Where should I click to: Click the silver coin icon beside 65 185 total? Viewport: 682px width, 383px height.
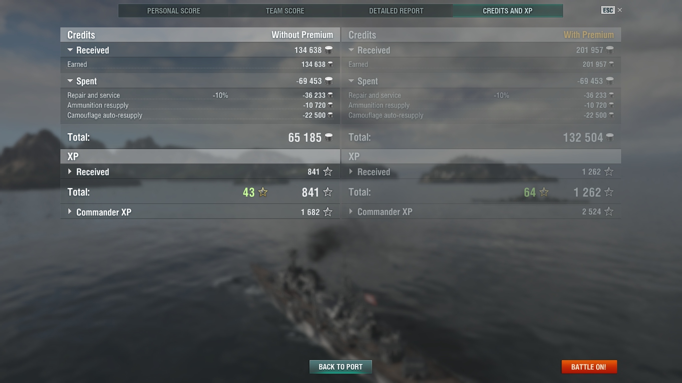click(x=329, y=137)
